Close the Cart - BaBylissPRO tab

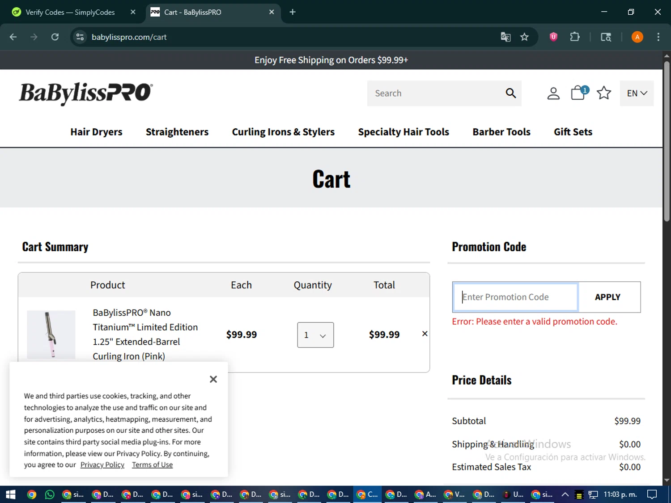tap(272, 12)
